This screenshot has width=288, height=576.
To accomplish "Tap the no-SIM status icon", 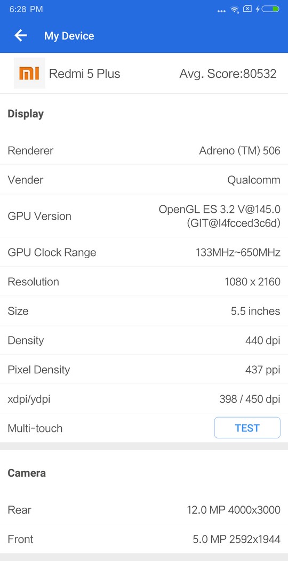I will [248, 9].
